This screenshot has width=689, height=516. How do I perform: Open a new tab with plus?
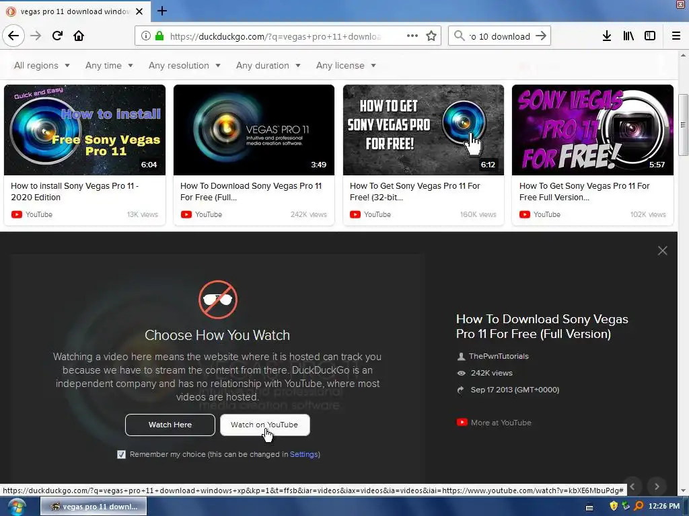[x=162, y=11]
